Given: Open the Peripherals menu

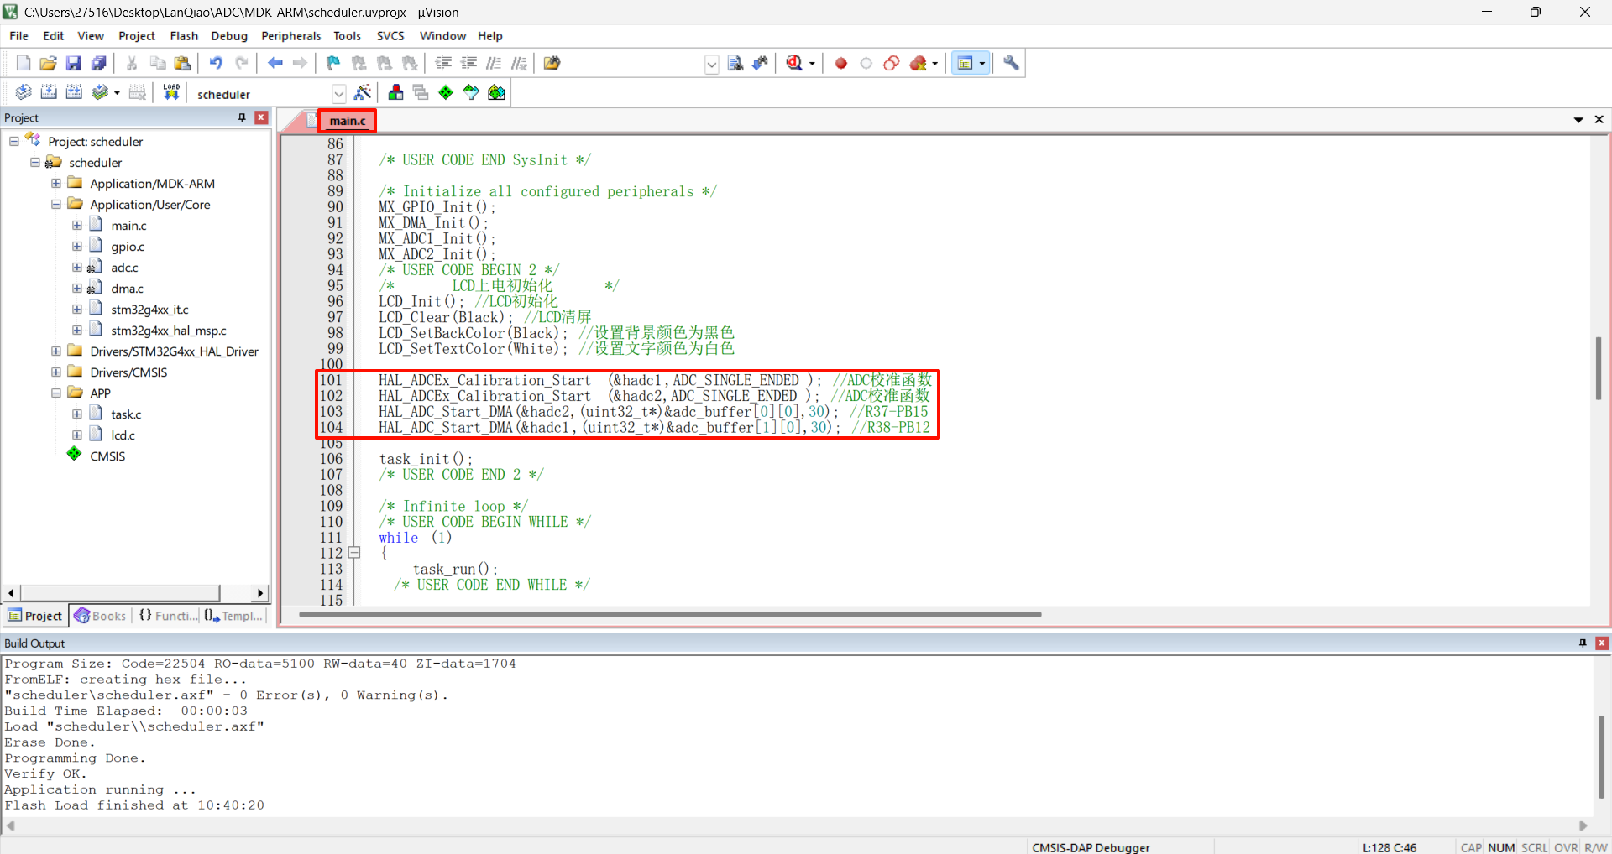Looking at the screenshot, I should pos(291,36).
